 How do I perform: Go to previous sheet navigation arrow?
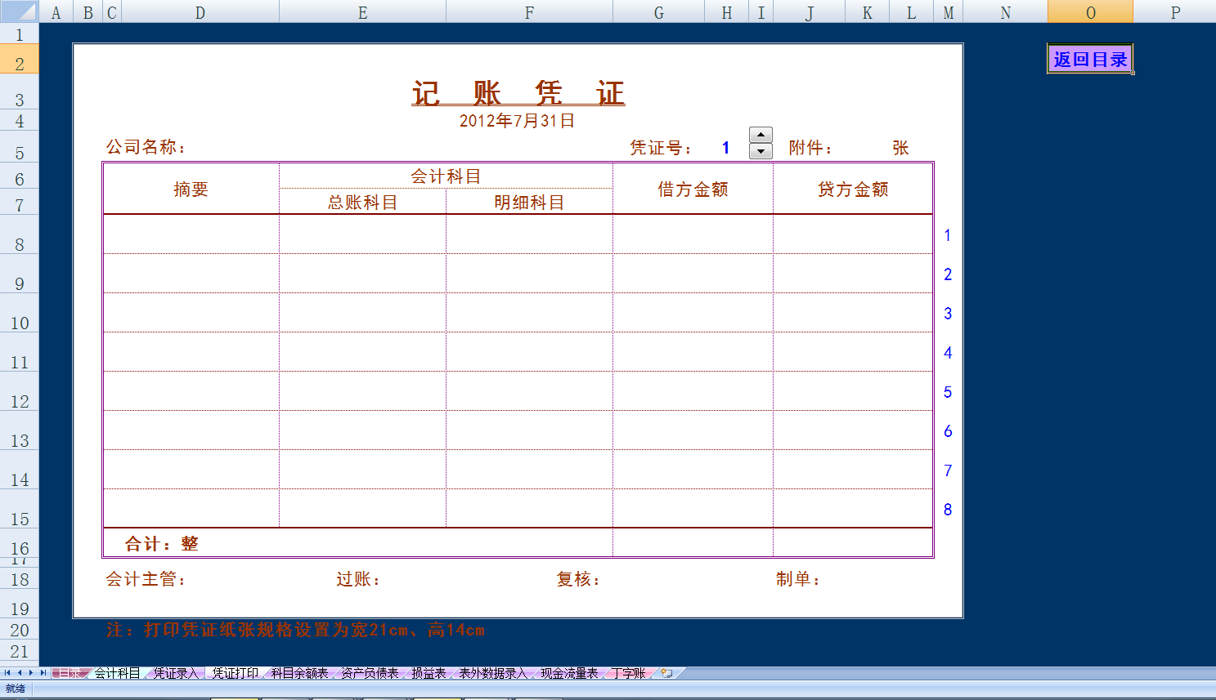point(20,673)
